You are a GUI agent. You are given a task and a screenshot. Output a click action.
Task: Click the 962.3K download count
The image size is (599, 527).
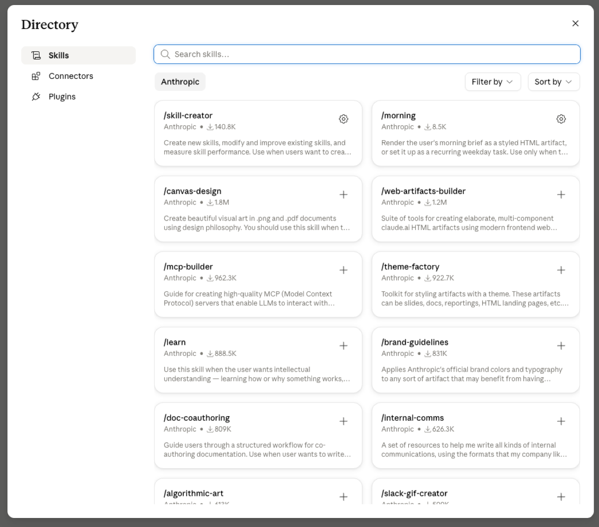[x=222, y=278]
